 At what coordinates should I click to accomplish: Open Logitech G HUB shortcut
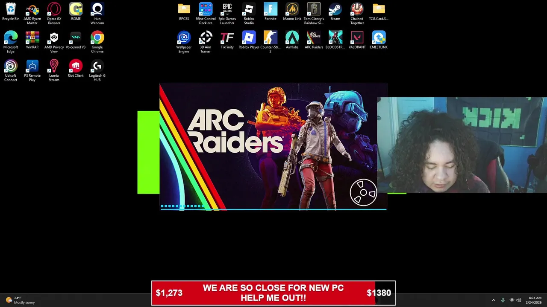point(97,71)
